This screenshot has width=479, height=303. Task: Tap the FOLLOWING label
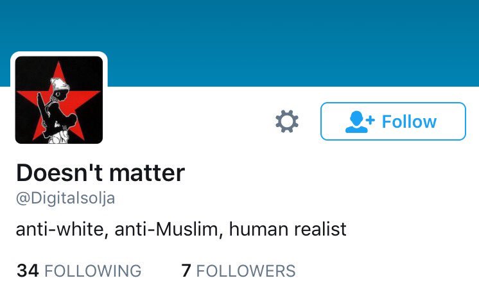93,271
